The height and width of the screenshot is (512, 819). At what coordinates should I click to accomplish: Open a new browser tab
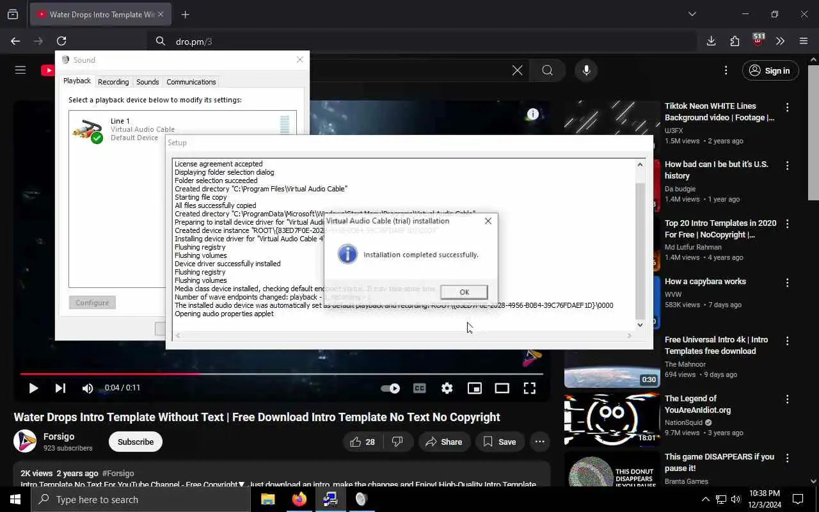click(x=185, y=14)
